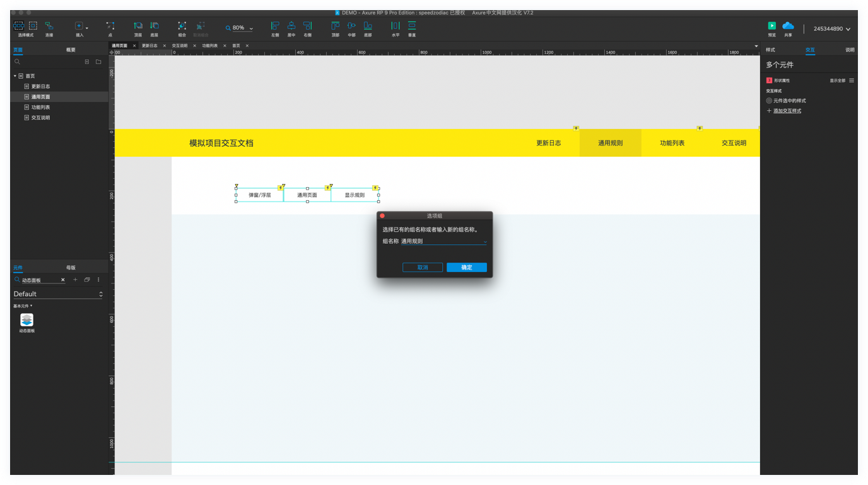The image size is (868, 485).
Task: Open the Default library selector
Action: [57, 294]
